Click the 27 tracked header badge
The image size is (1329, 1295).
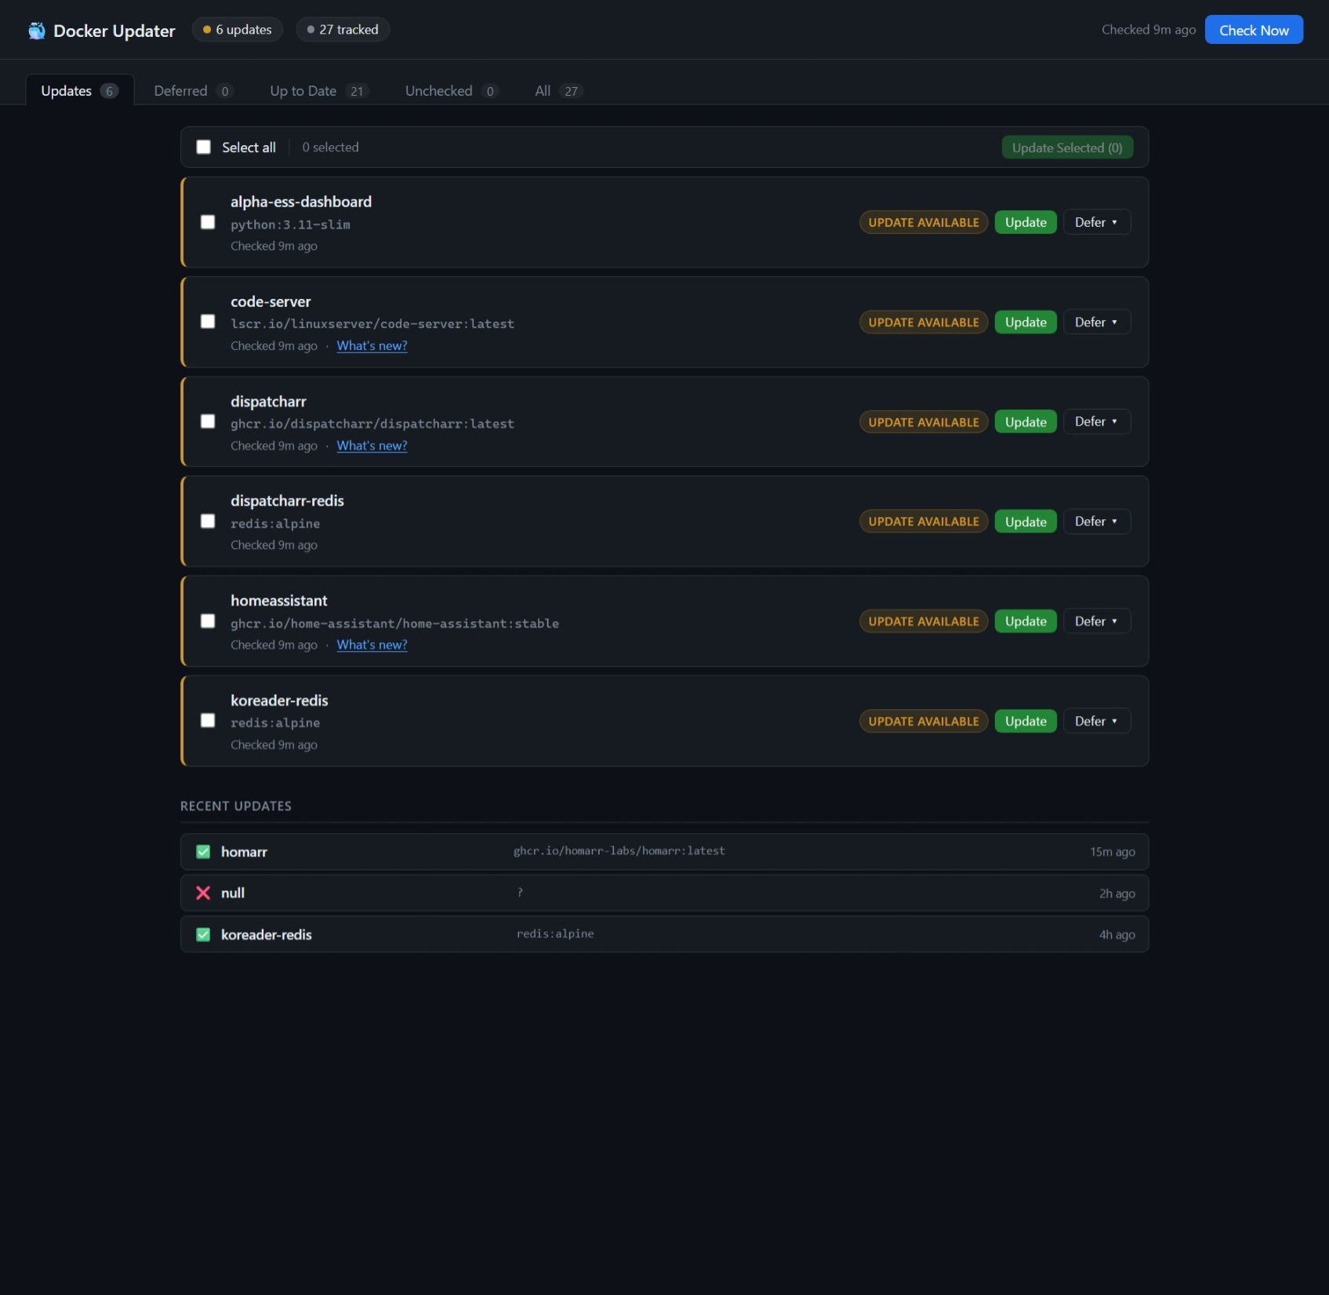pyautogui.click(x=343, y=30)
